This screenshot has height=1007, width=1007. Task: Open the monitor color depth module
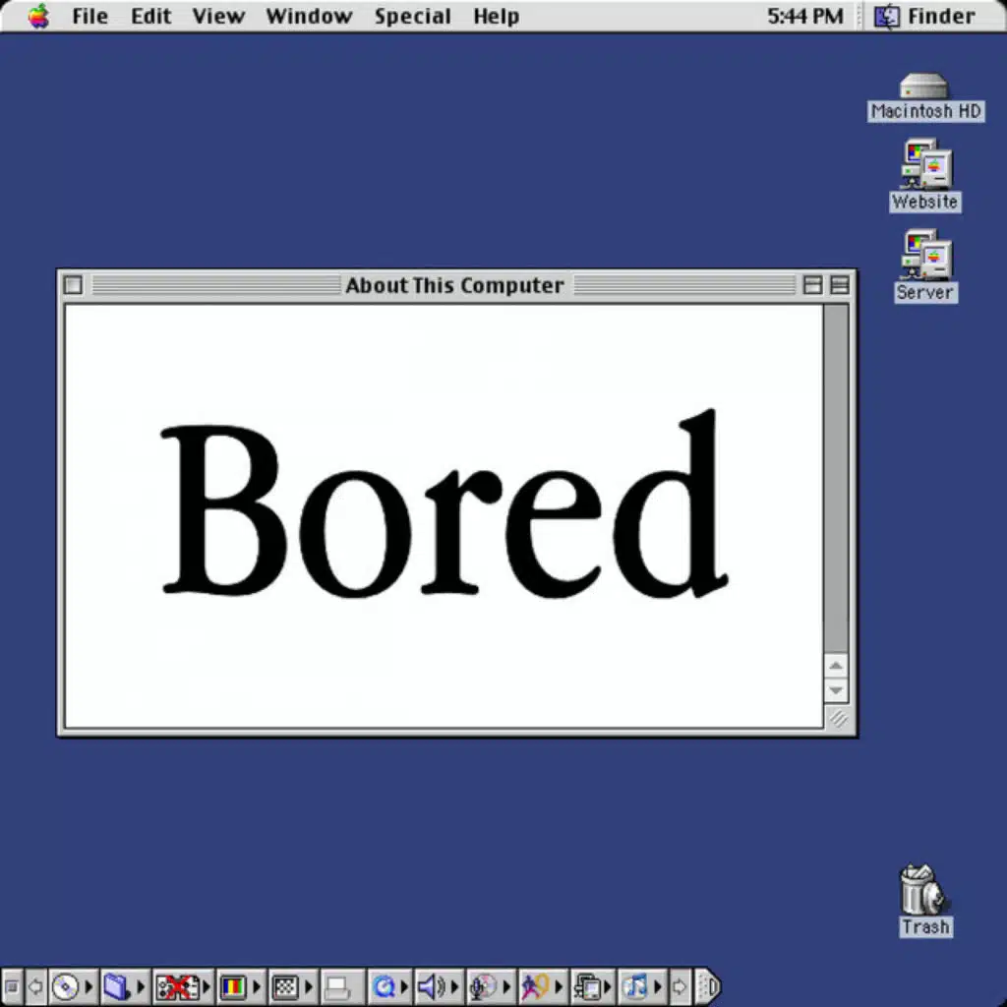pos(233,986)
